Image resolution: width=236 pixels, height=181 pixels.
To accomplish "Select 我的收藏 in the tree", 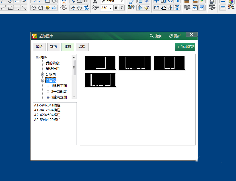I will coord(53,63).
